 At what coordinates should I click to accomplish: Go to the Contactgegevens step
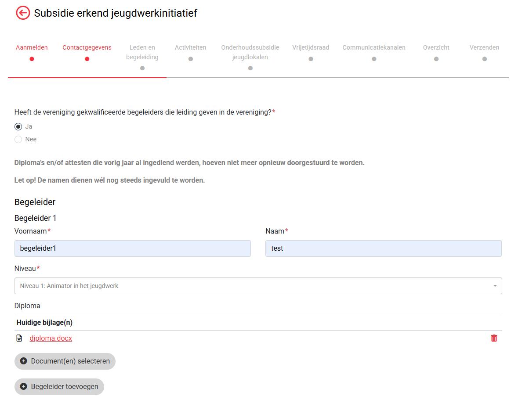[87, 47]
